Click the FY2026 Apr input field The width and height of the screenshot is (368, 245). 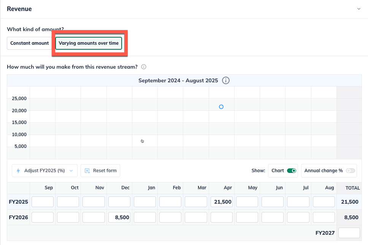[x=222, y=217]
